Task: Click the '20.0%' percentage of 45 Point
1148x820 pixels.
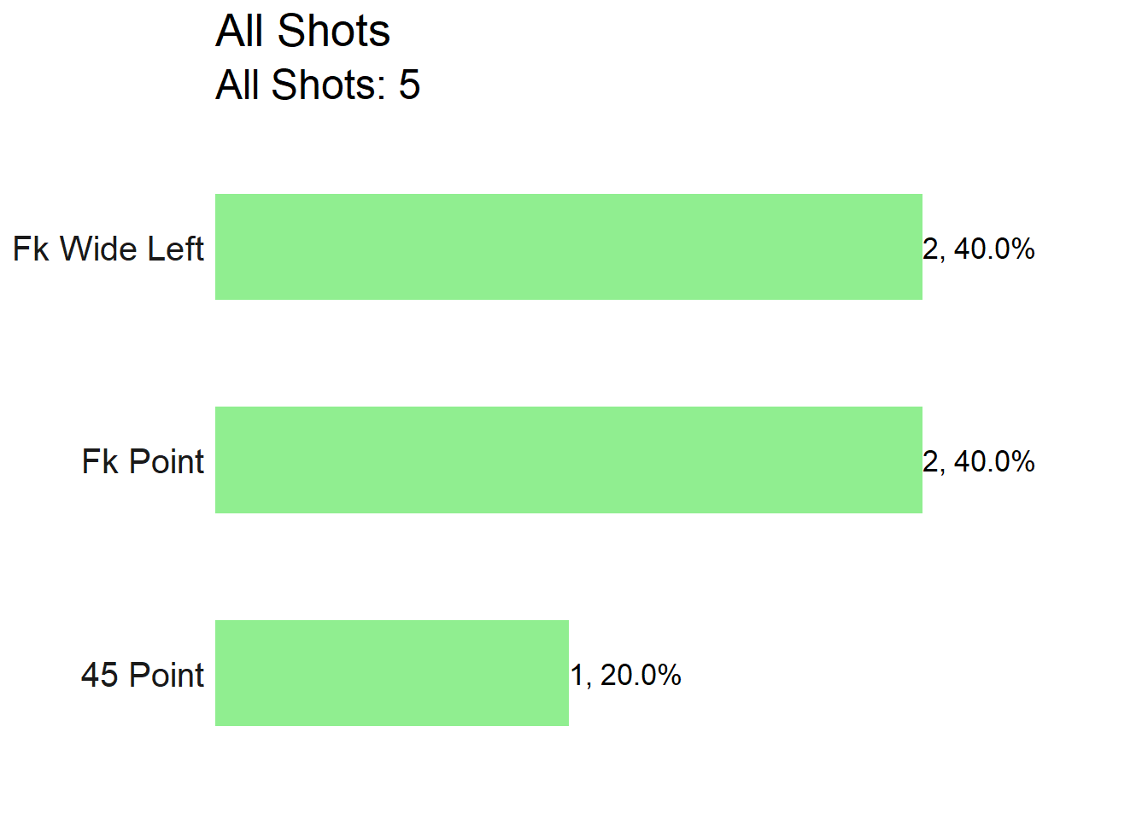Action: pyautogui.click(x=641, y=675)
